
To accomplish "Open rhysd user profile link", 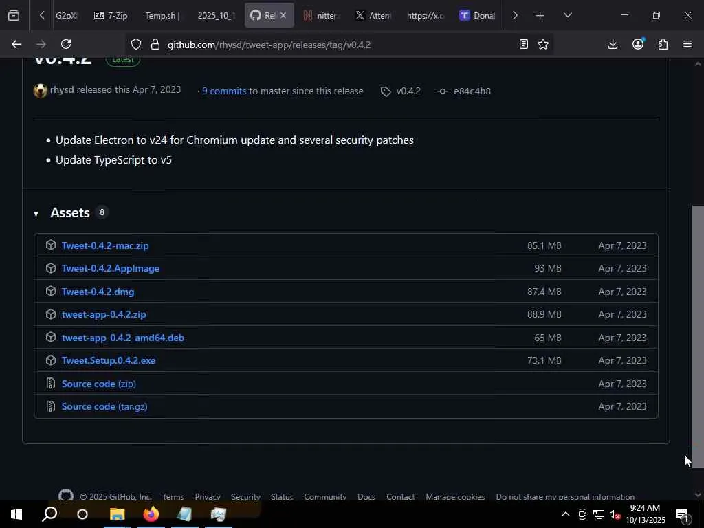I will pyautogui.click(x=62, y=89).
